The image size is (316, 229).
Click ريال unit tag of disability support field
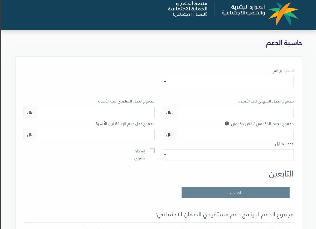tap(30, 135)
